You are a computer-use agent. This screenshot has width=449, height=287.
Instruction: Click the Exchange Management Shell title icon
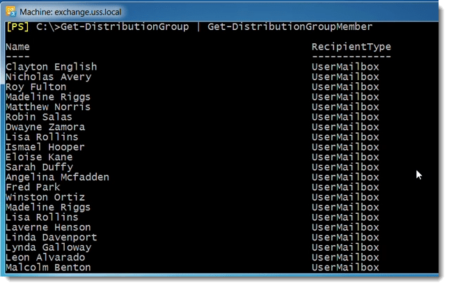(11, 12)
